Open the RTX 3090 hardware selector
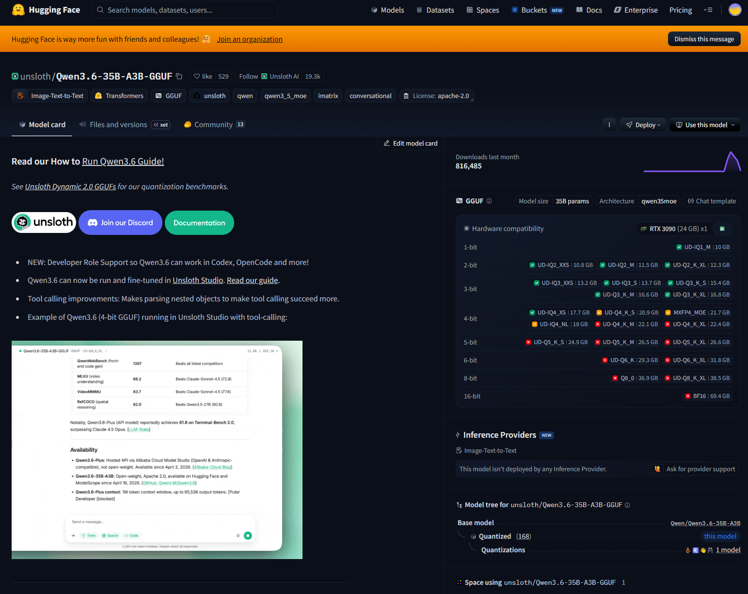The image size is (748, 594). point(674,229)
